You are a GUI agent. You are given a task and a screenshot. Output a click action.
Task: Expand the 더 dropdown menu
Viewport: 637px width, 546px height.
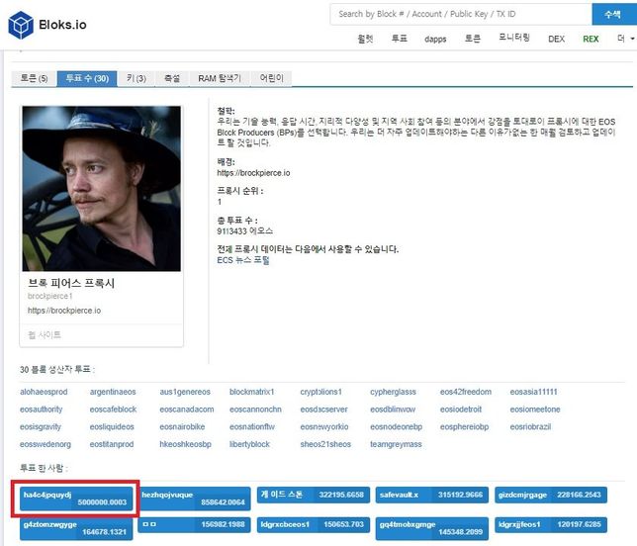625,39
